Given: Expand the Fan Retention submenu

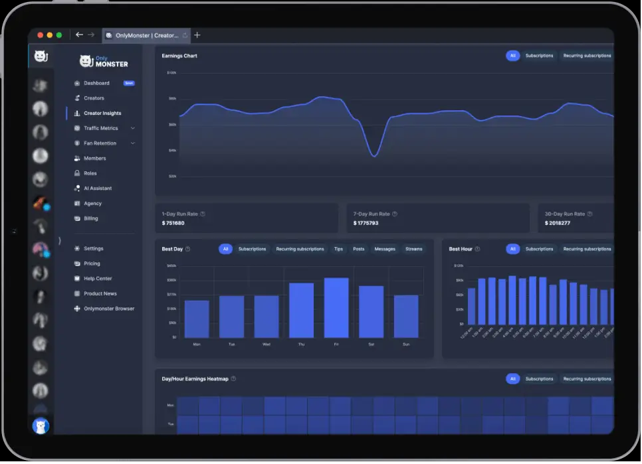Looking at the screenshot, I should pyautogui.click(x=132, y=143).
